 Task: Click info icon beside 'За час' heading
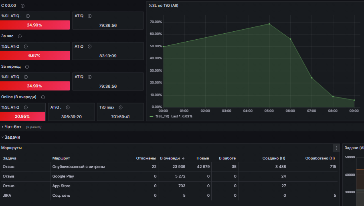(x=20, y=36)
